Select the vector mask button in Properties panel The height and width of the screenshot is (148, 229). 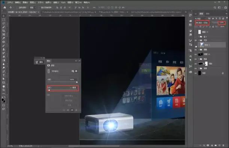click(x=76, y=71)
